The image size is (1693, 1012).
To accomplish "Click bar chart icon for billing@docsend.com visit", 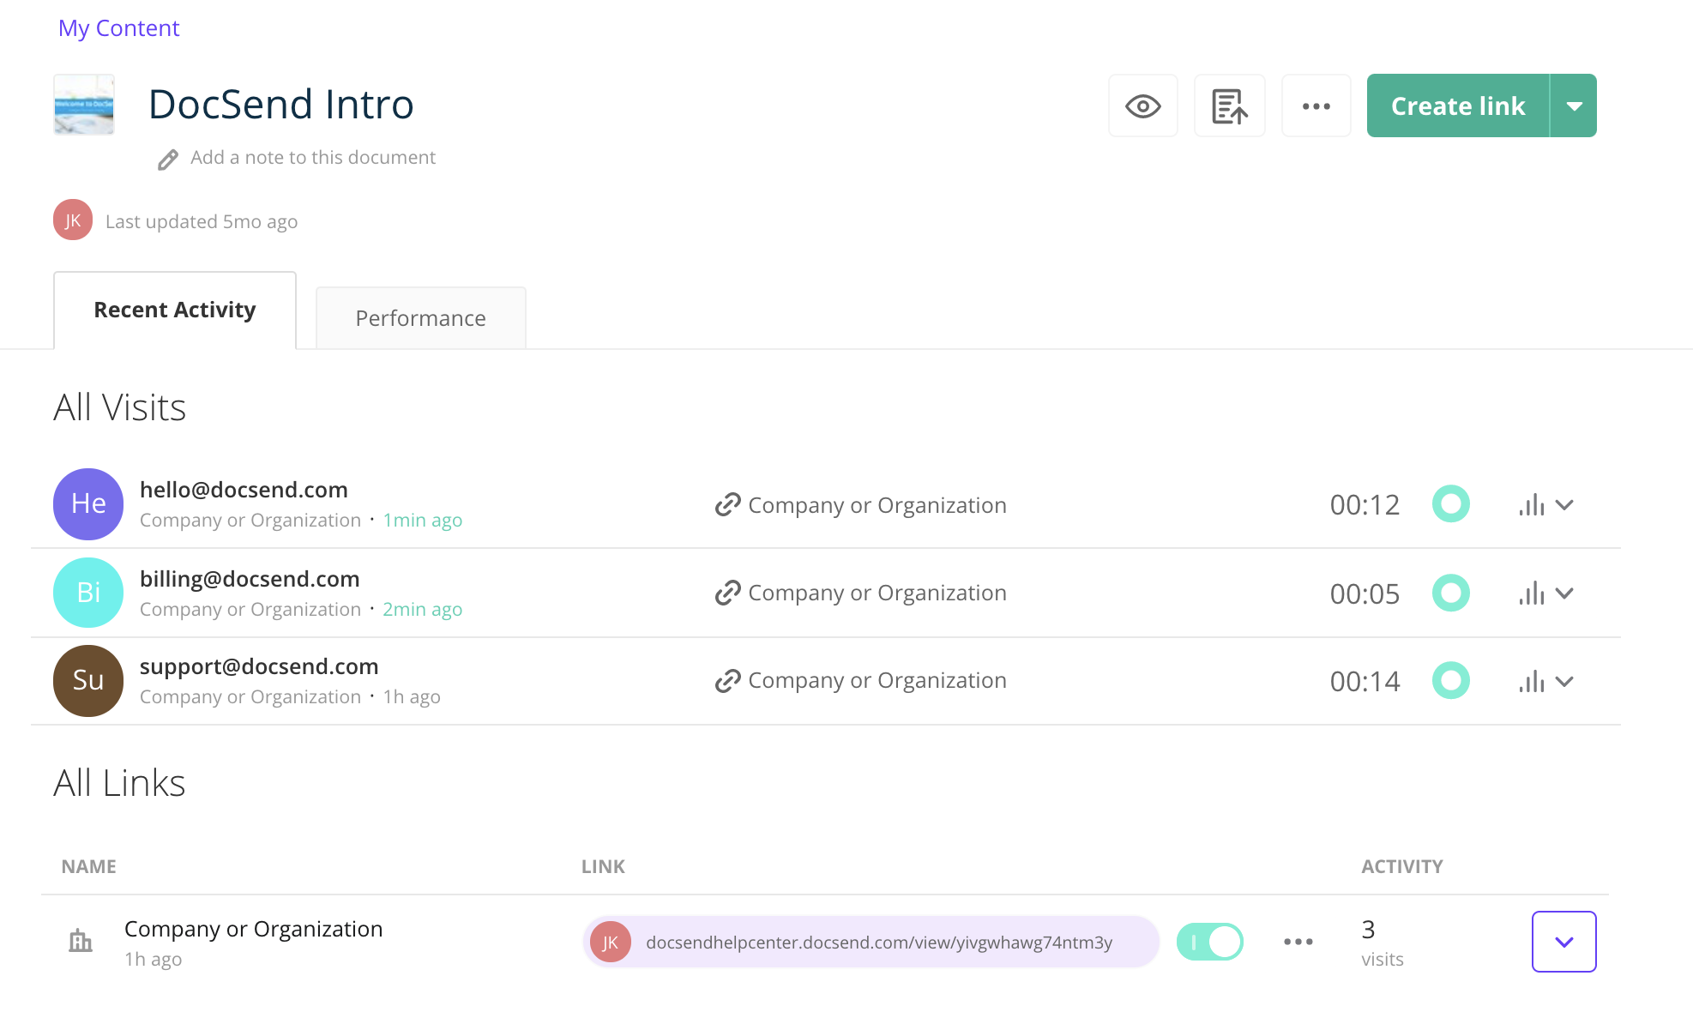I will [x=1532, y=593].
